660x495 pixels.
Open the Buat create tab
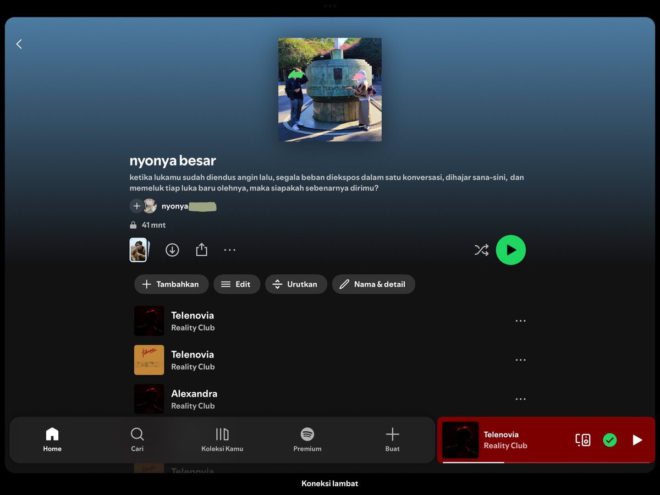392,440
